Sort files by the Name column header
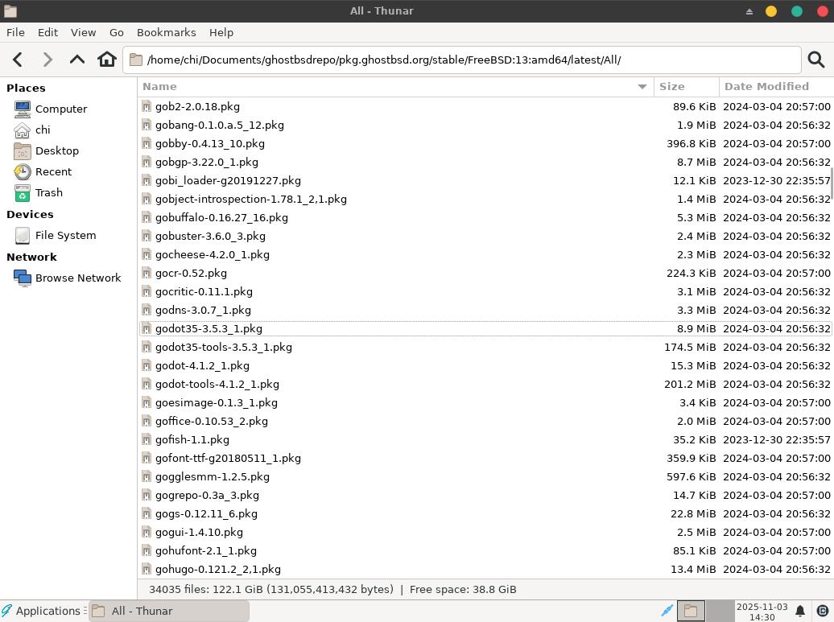This screenshot has width=834, height=622. point(395,87)
